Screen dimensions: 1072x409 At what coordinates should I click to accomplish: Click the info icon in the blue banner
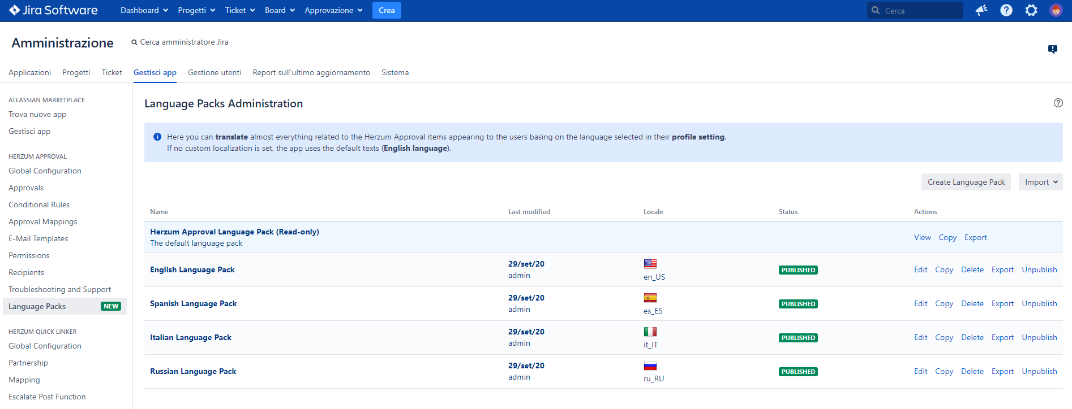[x=157, y=137]
